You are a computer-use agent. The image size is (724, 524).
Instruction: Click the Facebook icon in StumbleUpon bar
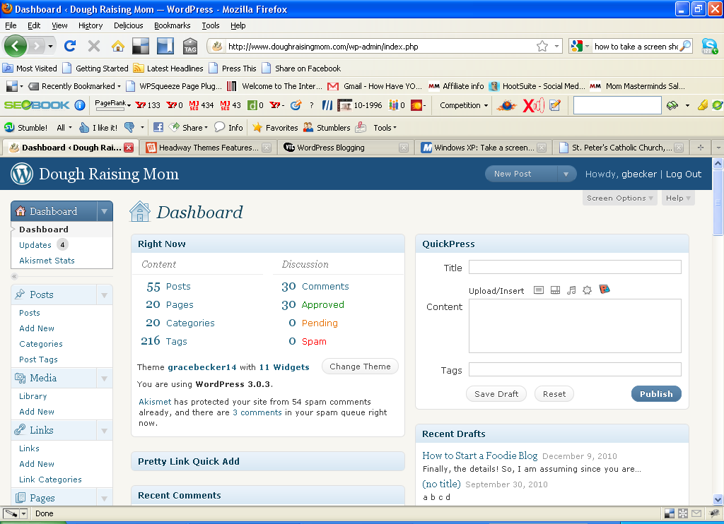[158, 127]
